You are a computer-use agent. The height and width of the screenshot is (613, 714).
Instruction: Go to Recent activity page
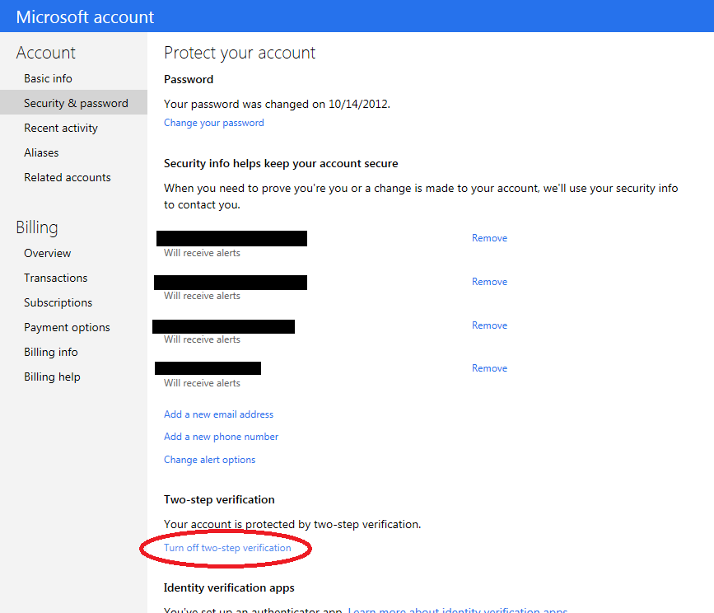click(61, 128)
